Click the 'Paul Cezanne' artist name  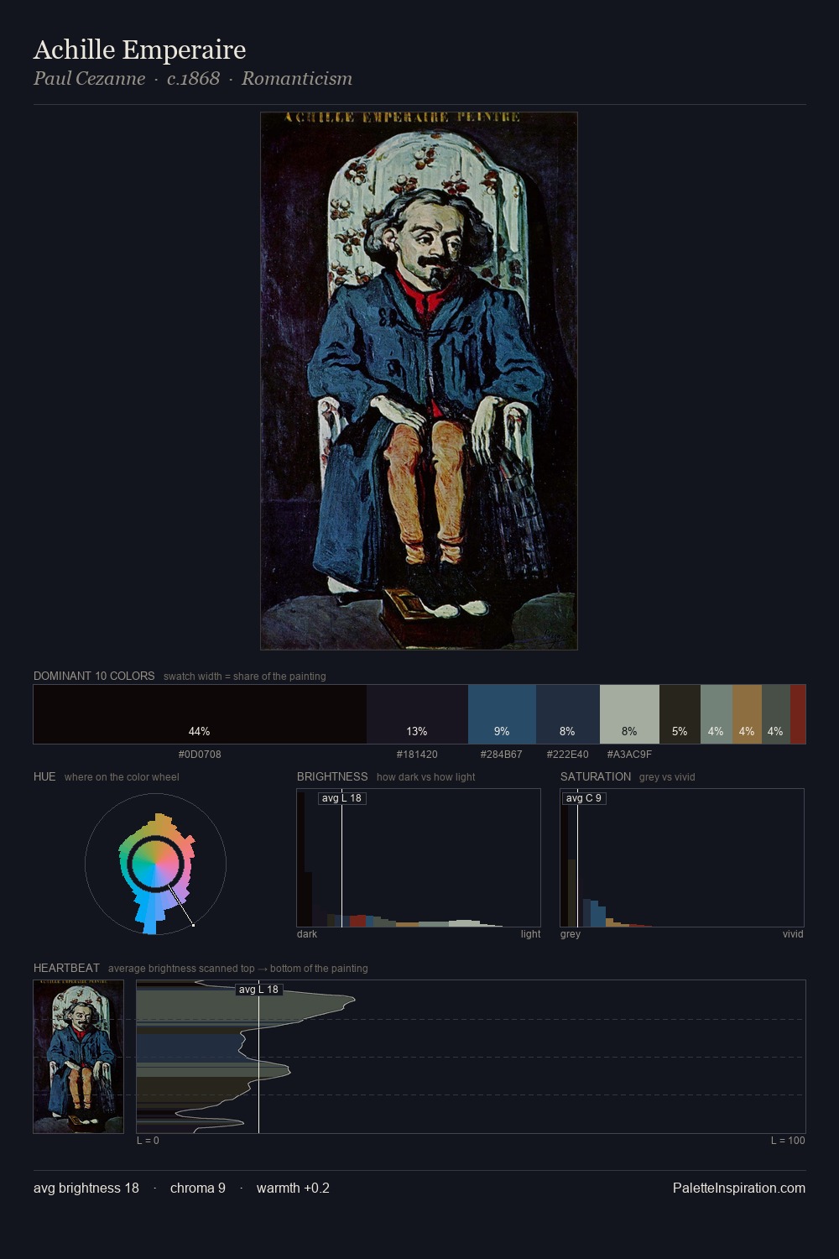[x=89, y=79]
